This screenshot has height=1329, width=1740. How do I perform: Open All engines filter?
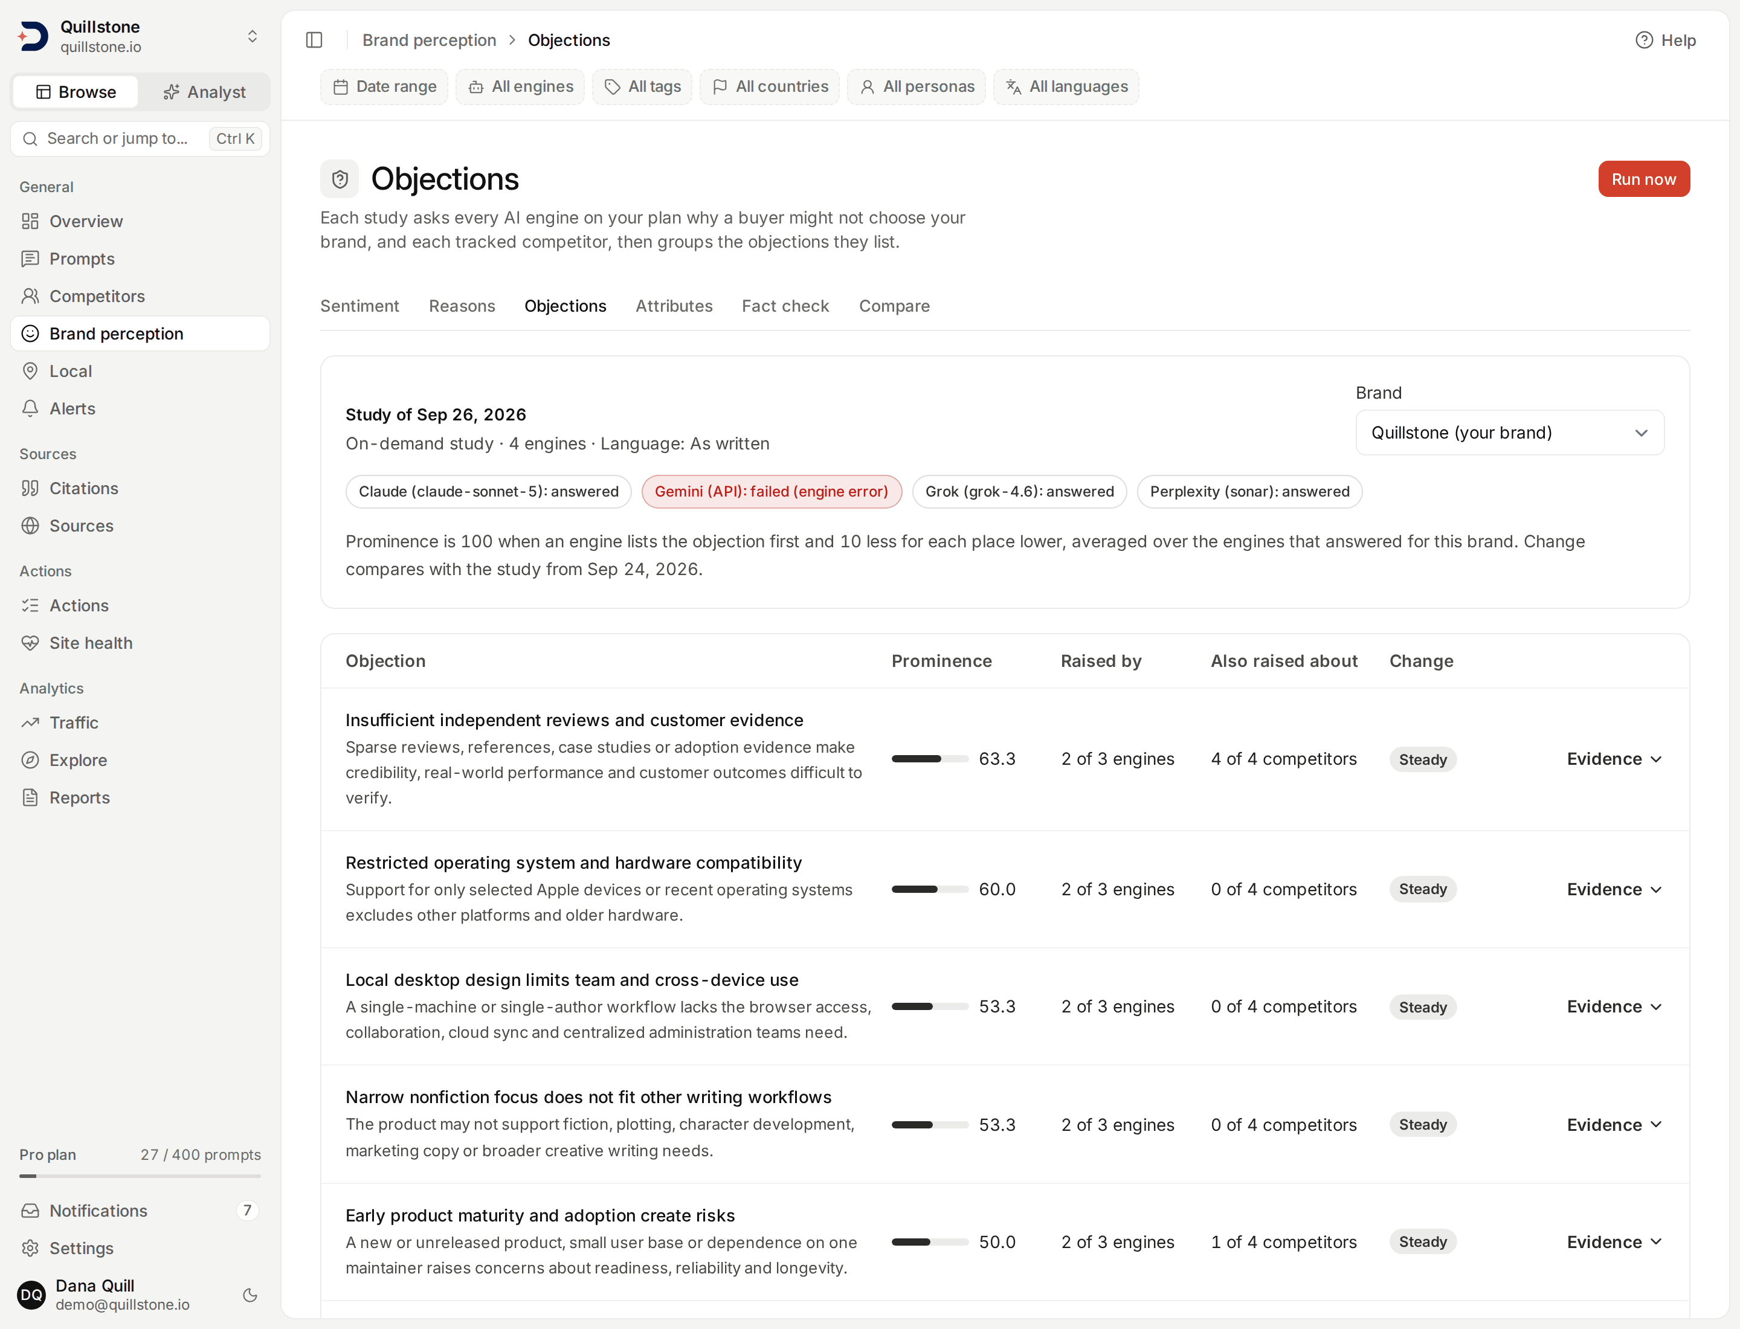tap(520, 86)
